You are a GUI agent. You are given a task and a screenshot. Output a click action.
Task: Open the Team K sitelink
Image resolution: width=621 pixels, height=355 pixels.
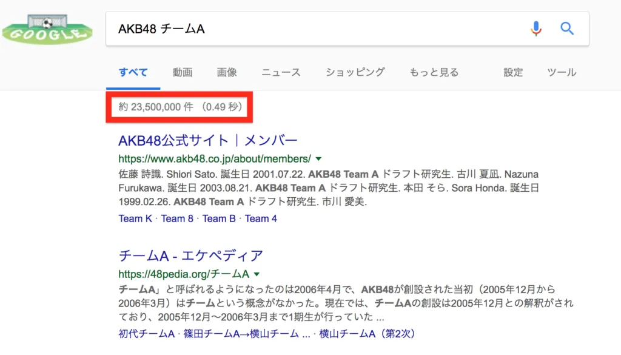click(x=135, y=218)
